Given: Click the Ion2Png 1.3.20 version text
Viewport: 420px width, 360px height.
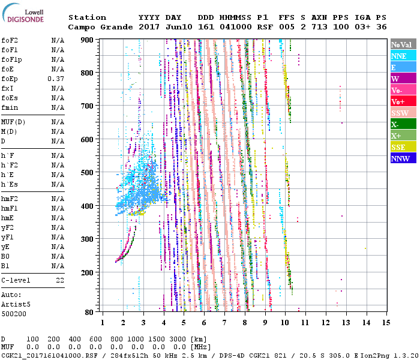Looking at the screenshot, I should 389,356.
